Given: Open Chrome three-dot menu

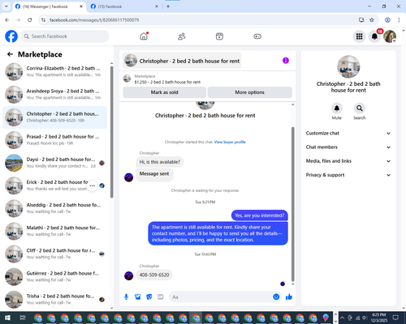Looking at the screenshot, I should pos(399,20).
